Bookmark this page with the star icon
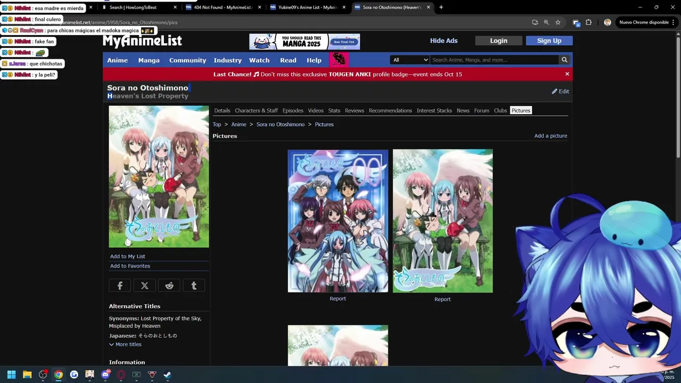The height and width of the screenshot is (383, 681). (x=558, y=22)
